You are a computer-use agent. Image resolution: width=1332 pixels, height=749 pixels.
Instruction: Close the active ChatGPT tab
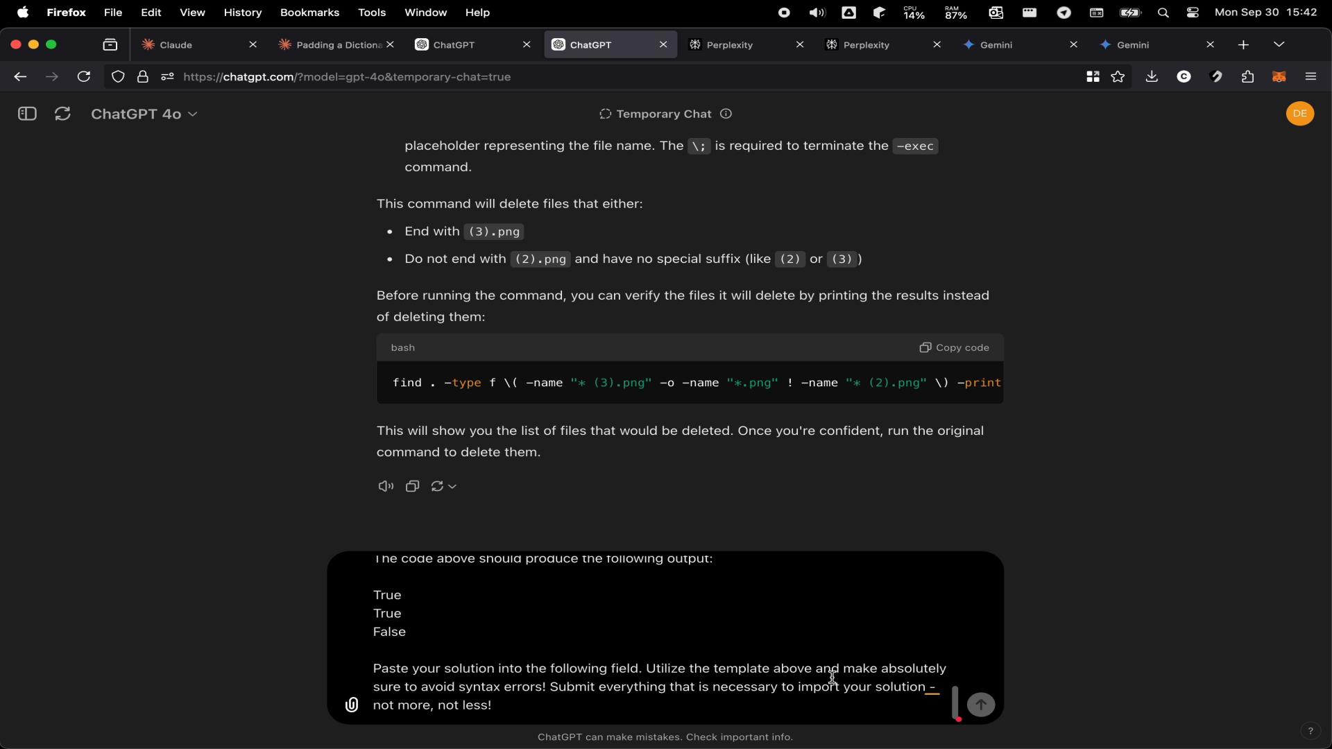click(x=663, y=45)
